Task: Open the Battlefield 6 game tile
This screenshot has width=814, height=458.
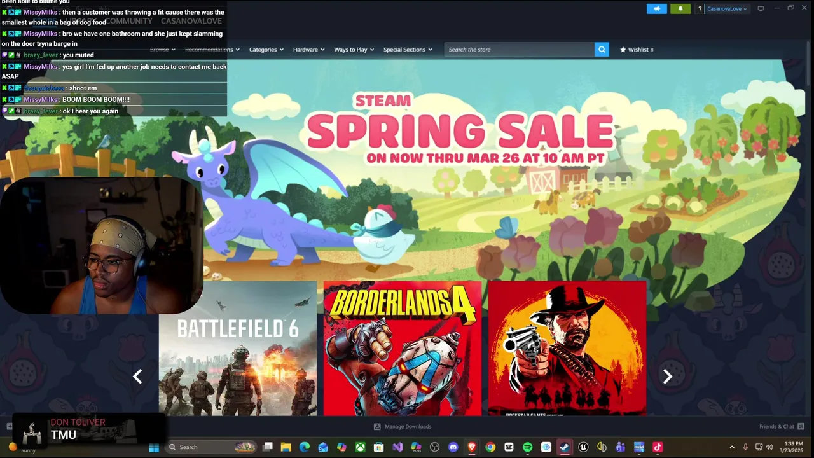Action: coord(237,349)
